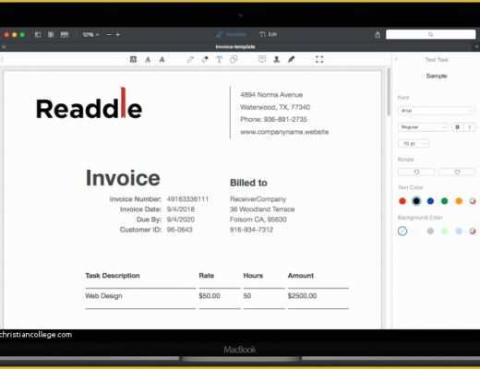Select the text highlight tool
The height and width of the screenshot is (369, 480).
coord(133,59)
